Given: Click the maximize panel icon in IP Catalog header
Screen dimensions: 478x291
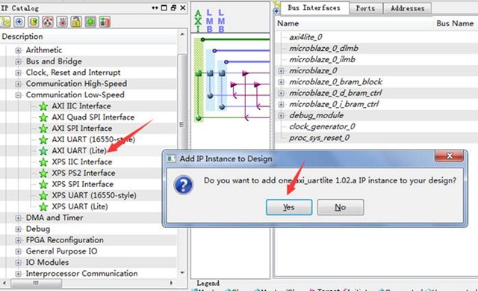Looking at the screenshot, I should pyautogui.click(x=164, y=8).
